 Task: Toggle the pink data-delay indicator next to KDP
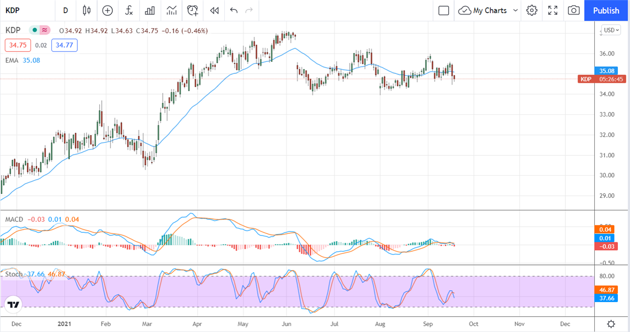click(x=45, y=31)
